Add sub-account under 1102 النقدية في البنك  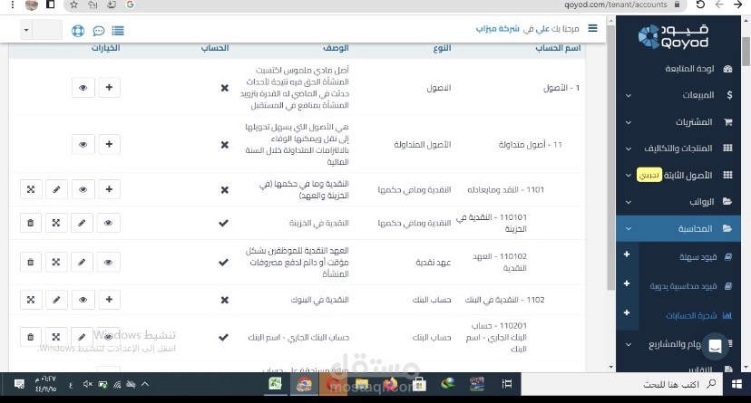pos(109,299)
